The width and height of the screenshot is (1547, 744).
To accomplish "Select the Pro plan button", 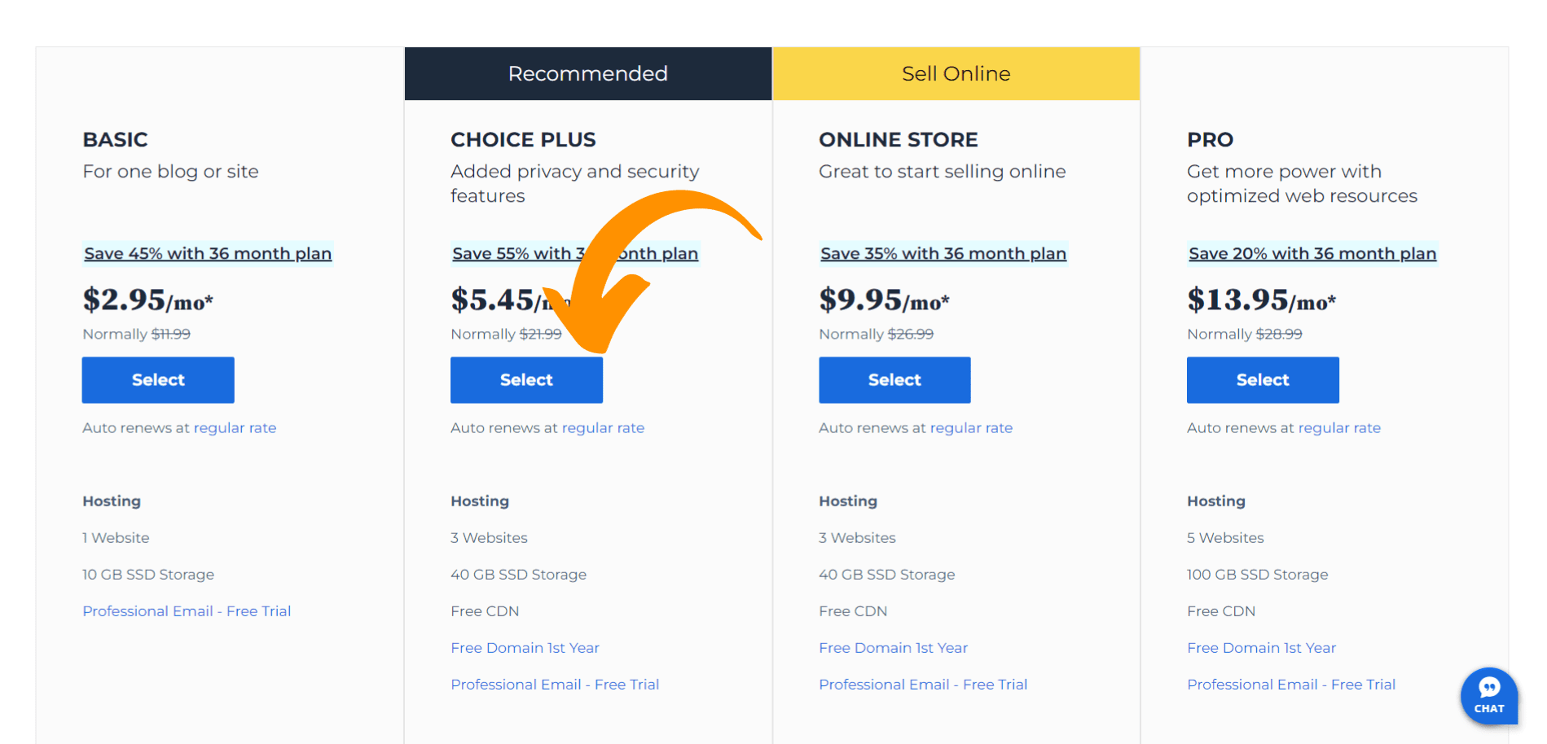I will tap(1263, 380).
